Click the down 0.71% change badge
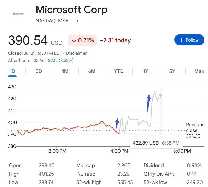Viewport: 208px width, 187px height. [82, 40]
